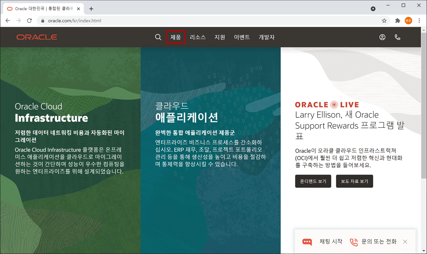Click the 보도 자료 보기 button
Screen dimensions: 427x254
tap(355, 181)
